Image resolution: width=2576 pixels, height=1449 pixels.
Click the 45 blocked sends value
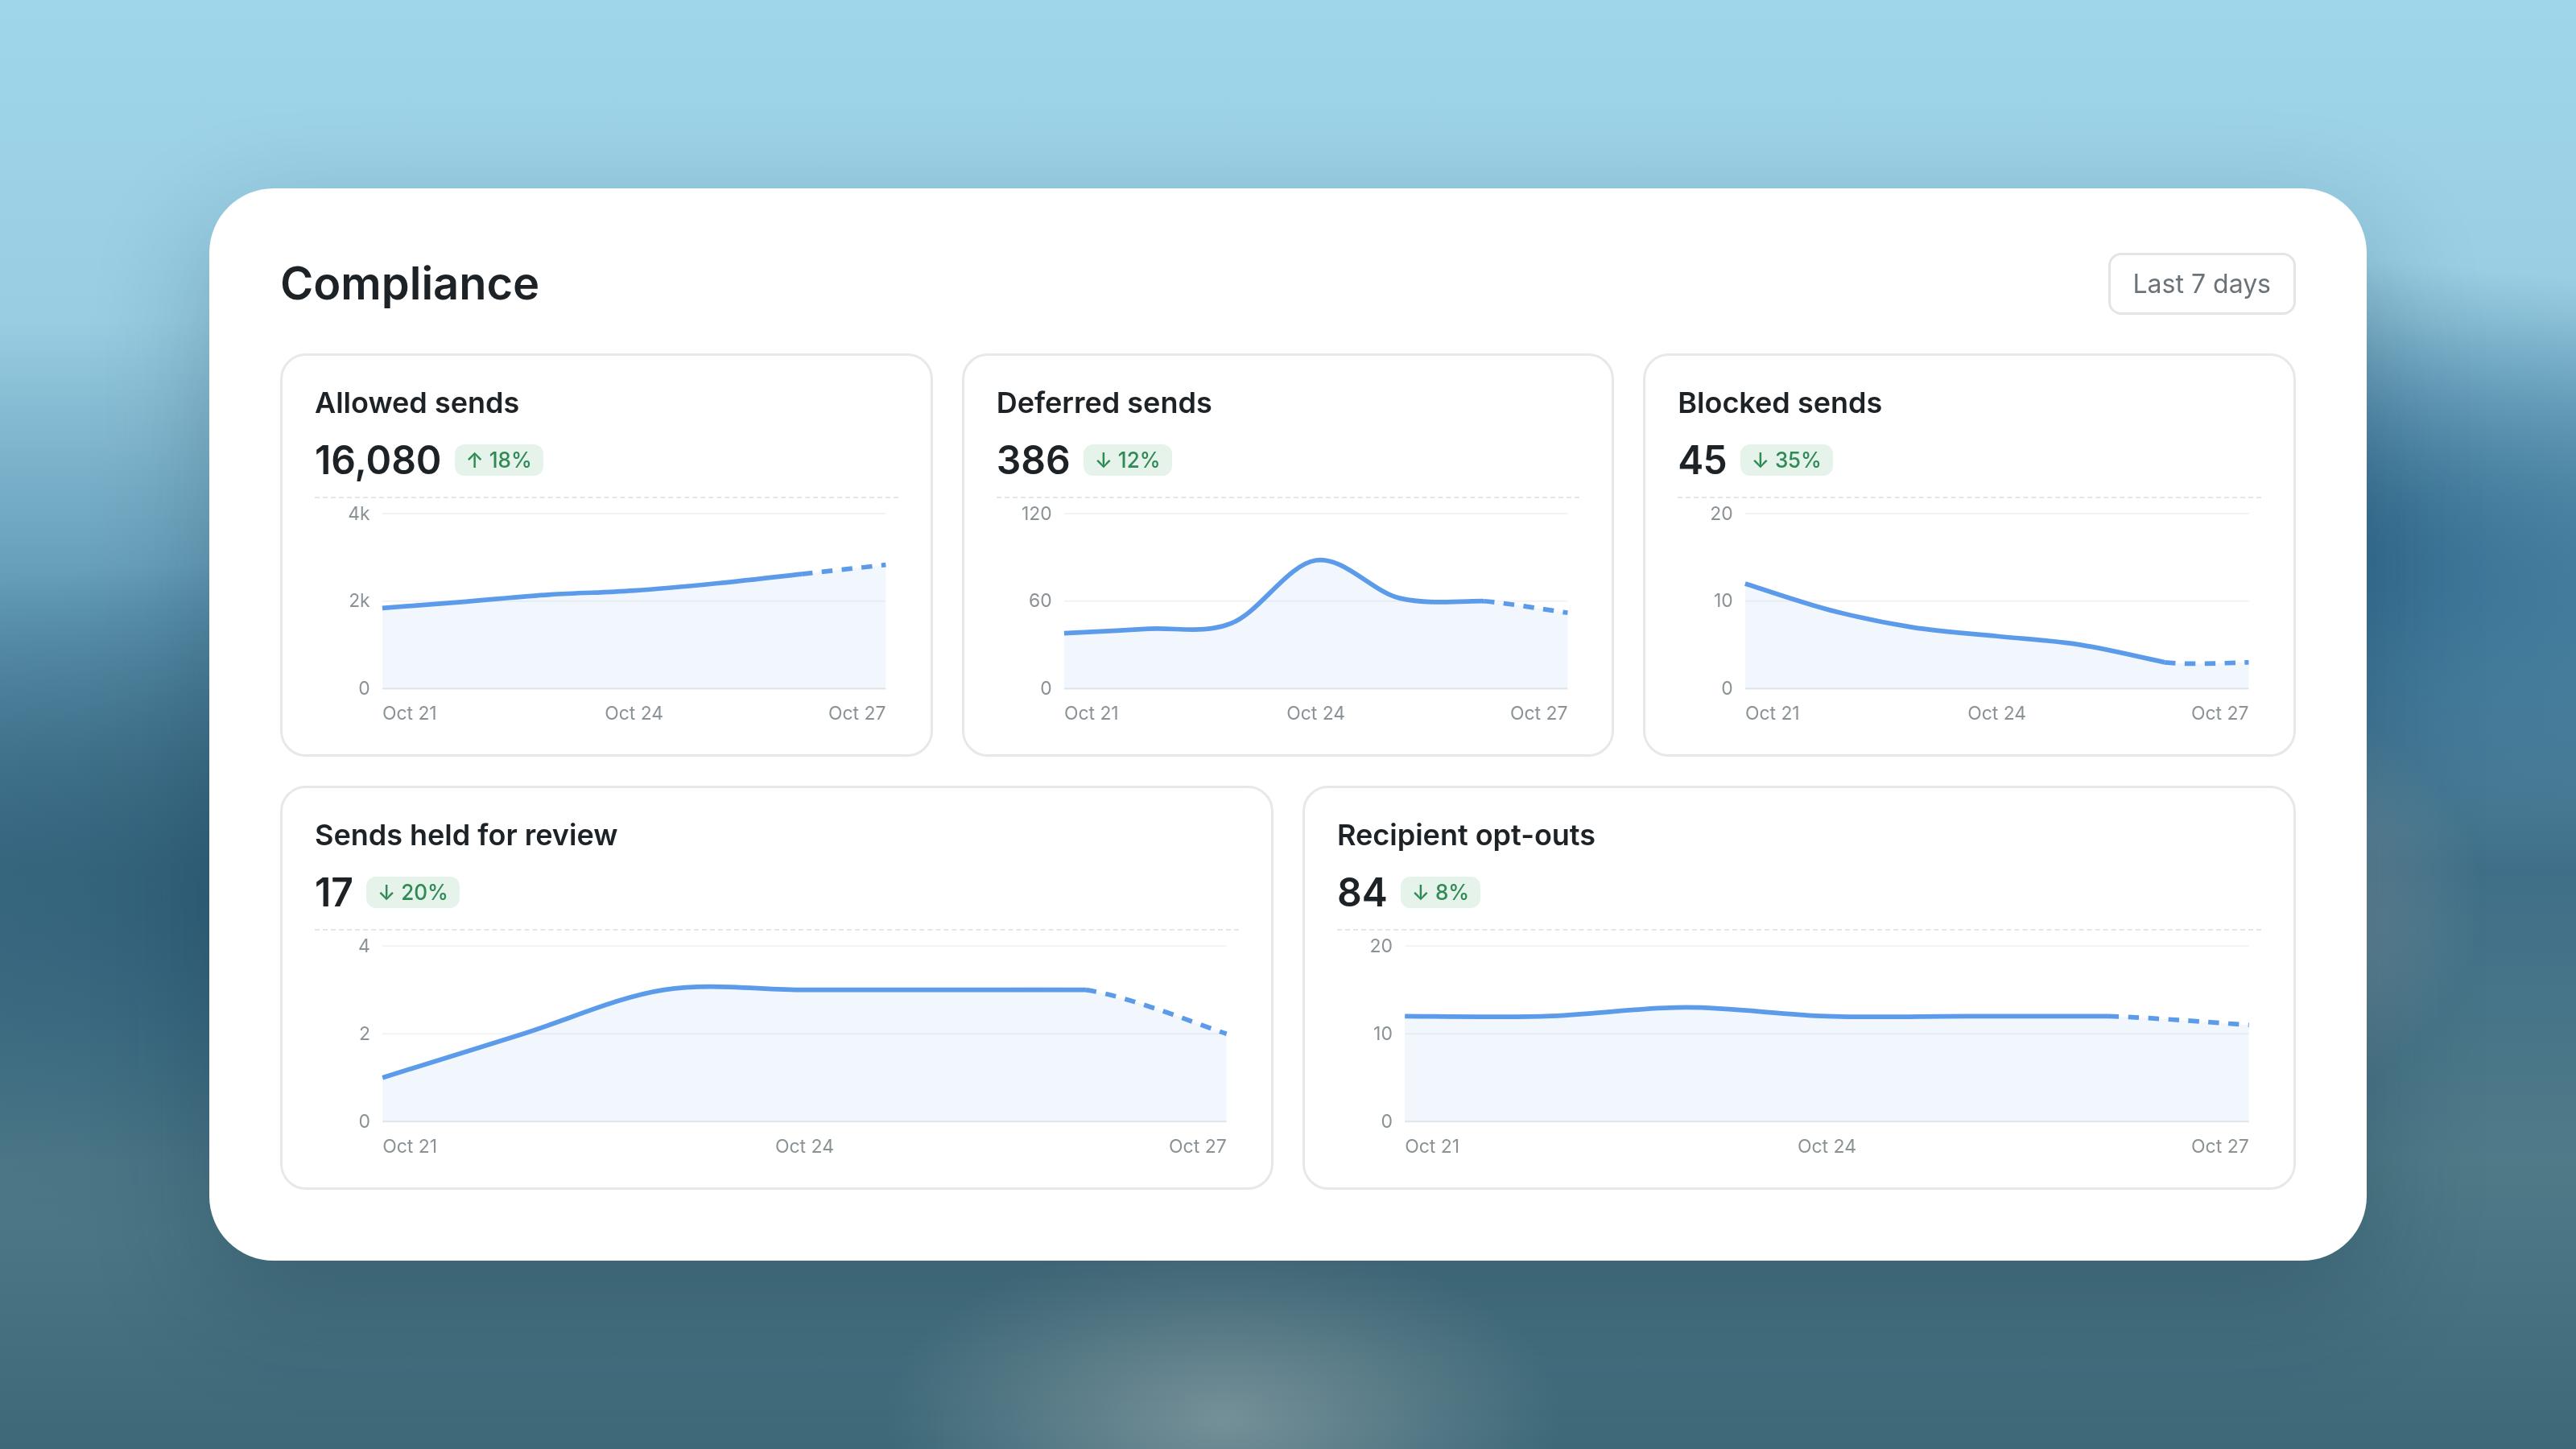[x=1702, y=460]
